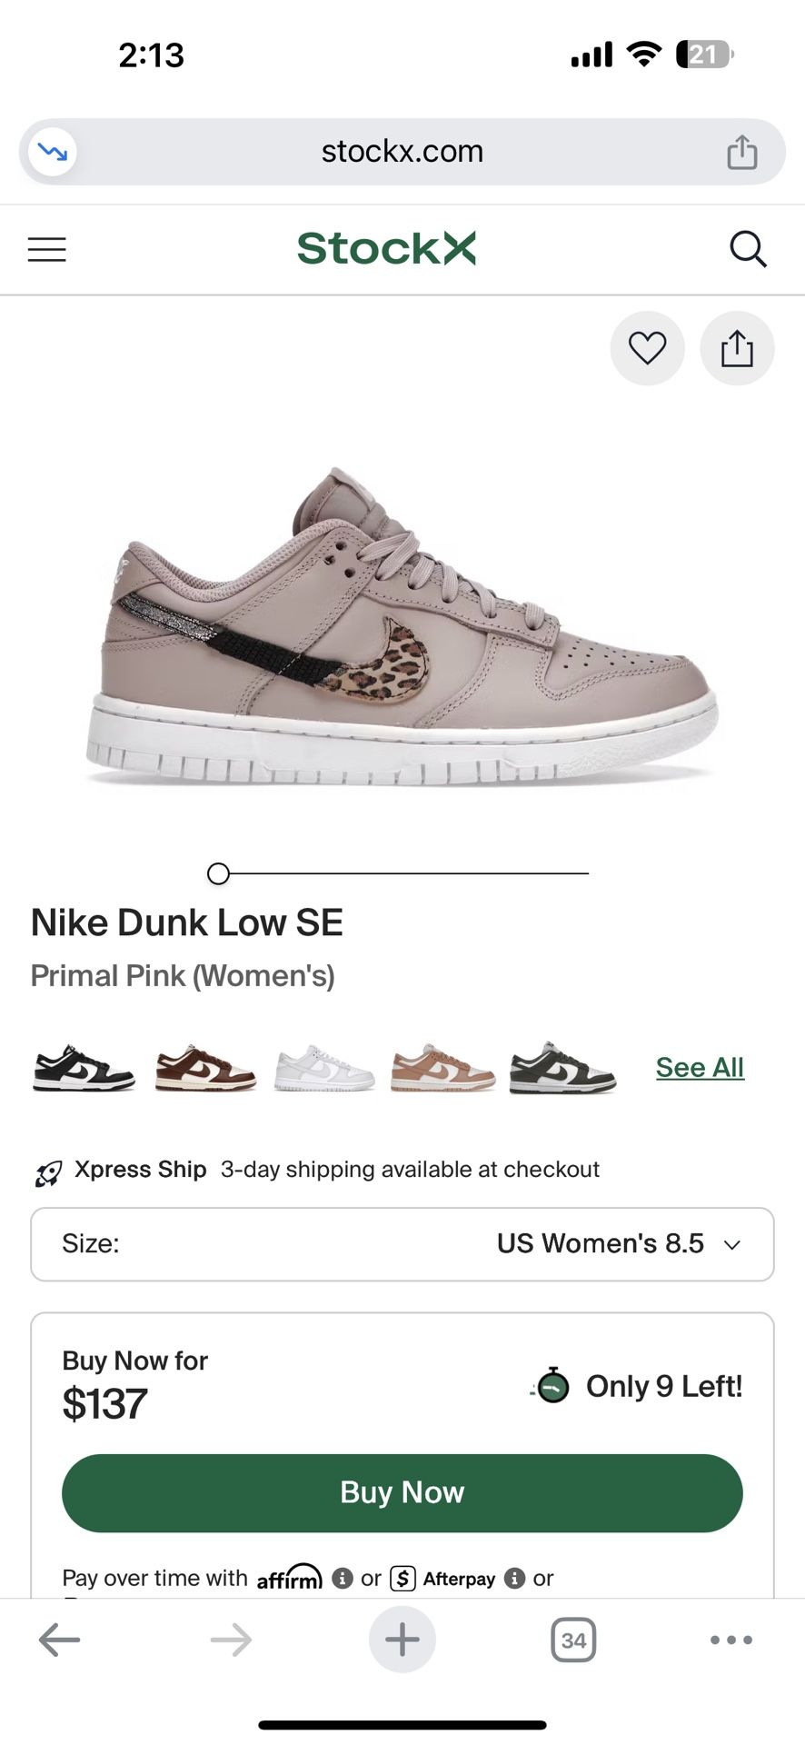Open the tab switcher showing 34 tabs

(573, 1640)
